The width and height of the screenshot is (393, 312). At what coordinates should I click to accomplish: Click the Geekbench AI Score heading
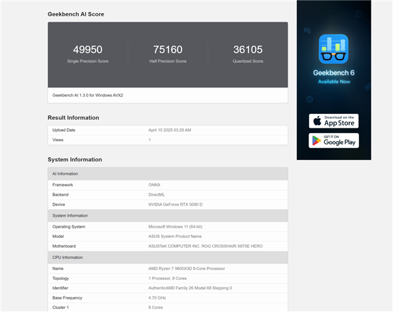coord(75,14)
